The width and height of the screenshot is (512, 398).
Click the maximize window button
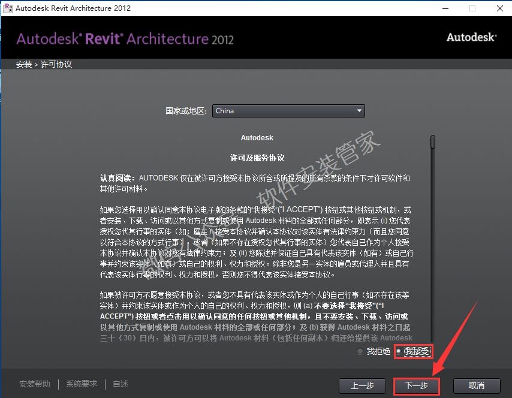pyautogui.click(x=472, y=8)
